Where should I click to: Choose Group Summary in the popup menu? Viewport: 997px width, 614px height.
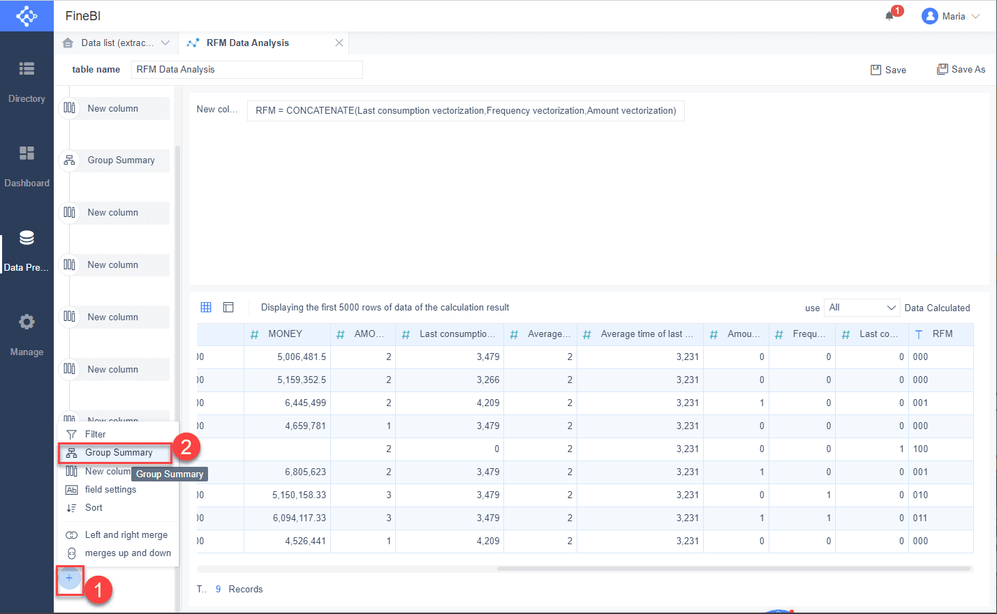tap(115, 453)
